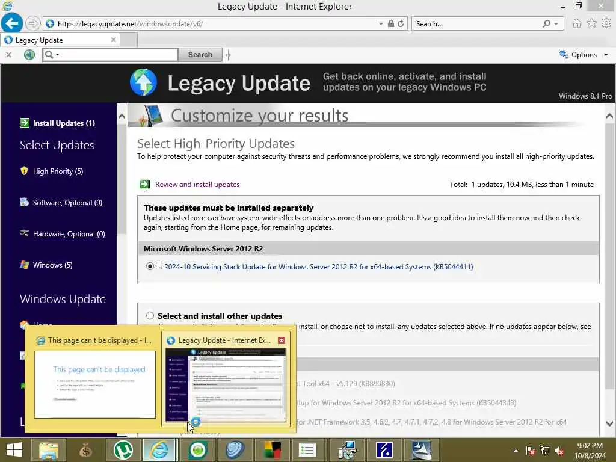The image size is (616, 462).
Task: Click the Windows flag sidebar icon
Action: coord(24,265)
